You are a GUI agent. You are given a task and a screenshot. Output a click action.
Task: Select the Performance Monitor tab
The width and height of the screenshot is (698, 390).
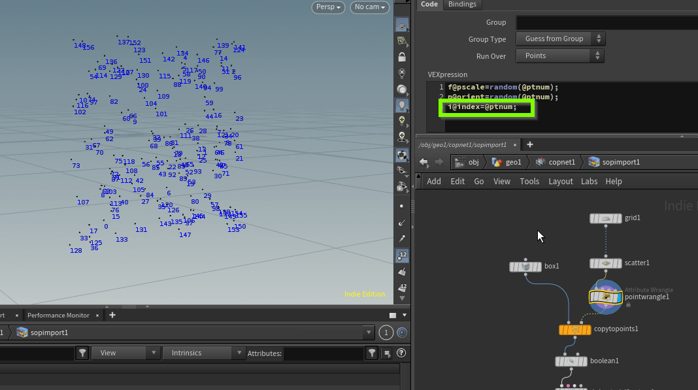click(x=58, y=316)
